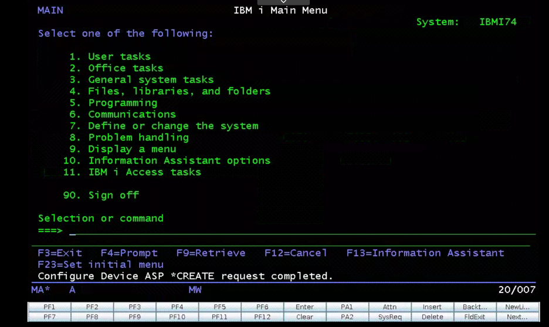Click the F3=Exit function key label
This screenshot has height=327, width=549.
point(60,253)
